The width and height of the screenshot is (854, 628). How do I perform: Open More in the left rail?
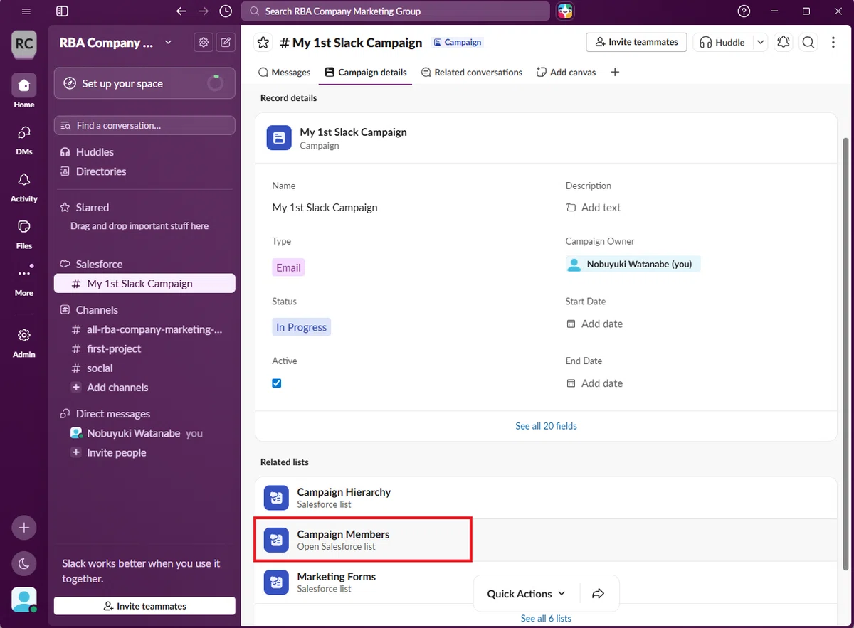(x=24, y=280)
